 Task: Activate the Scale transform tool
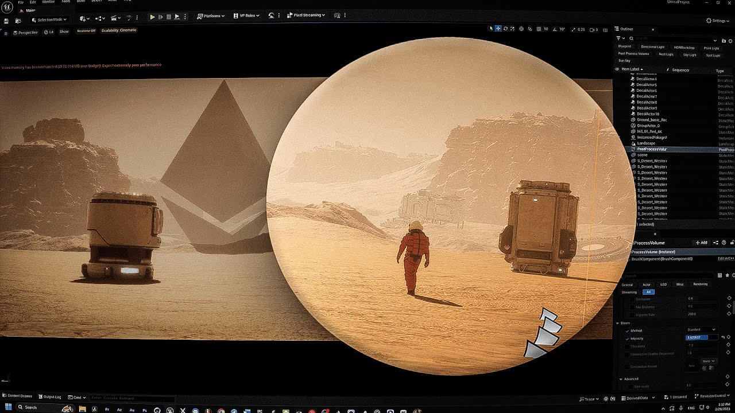[512, 29]
